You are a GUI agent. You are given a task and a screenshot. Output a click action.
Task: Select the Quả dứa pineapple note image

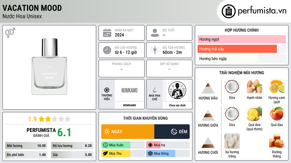click(254, 114)
